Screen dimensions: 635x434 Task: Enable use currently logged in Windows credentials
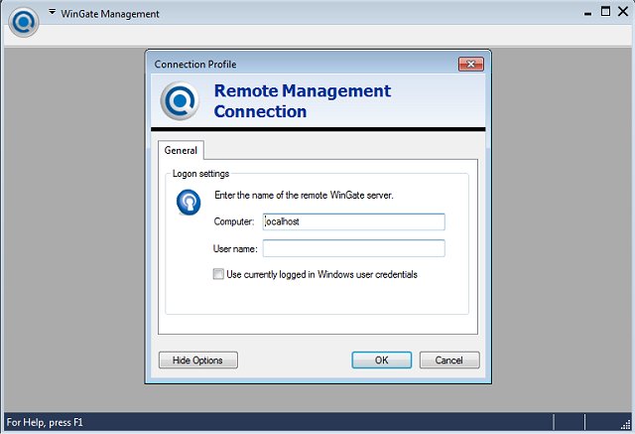click(x=218, y=274)
